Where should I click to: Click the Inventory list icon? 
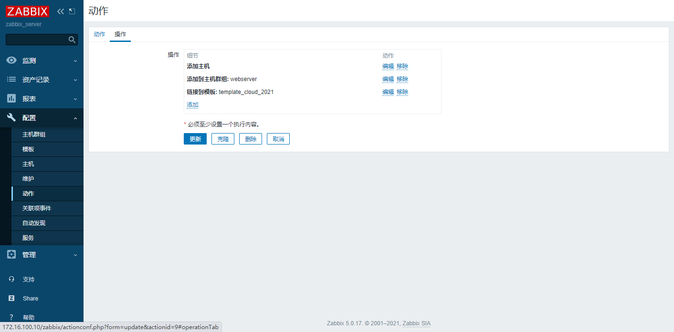pyautogui.click(x=11, y=80)
